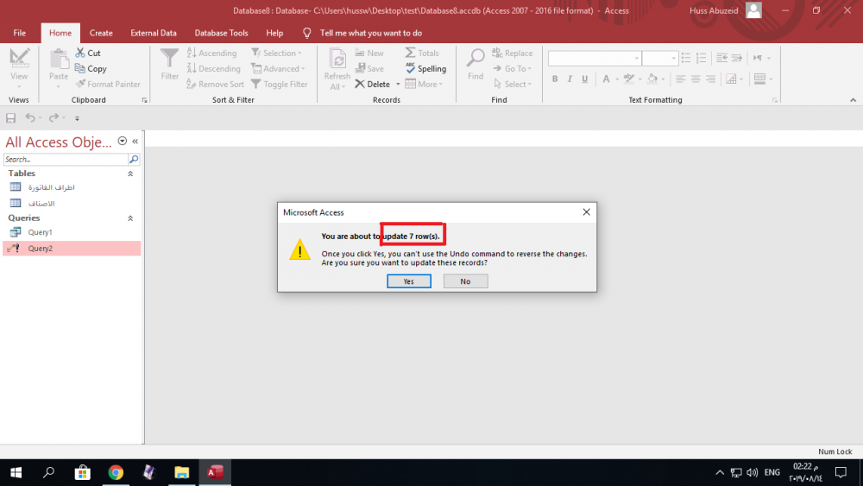Click the Cut scissors icon

pos(80,53)
